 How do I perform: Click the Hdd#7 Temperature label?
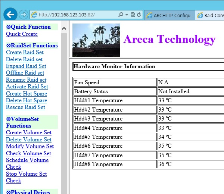(x=98, y=155)
